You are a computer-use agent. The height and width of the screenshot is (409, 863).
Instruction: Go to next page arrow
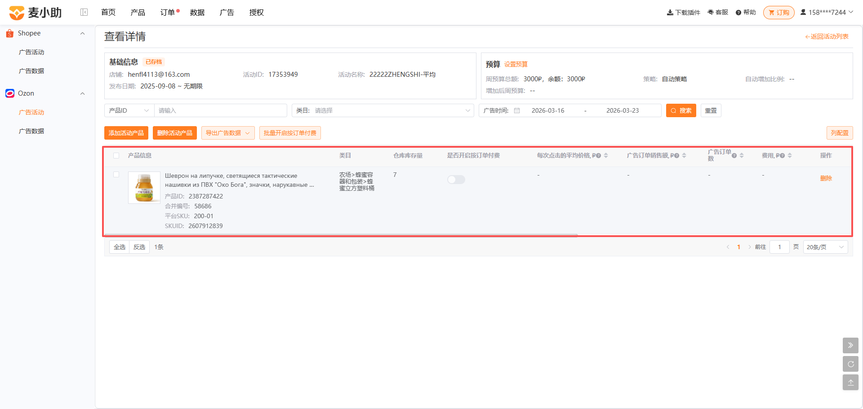(x=749, y=247)
